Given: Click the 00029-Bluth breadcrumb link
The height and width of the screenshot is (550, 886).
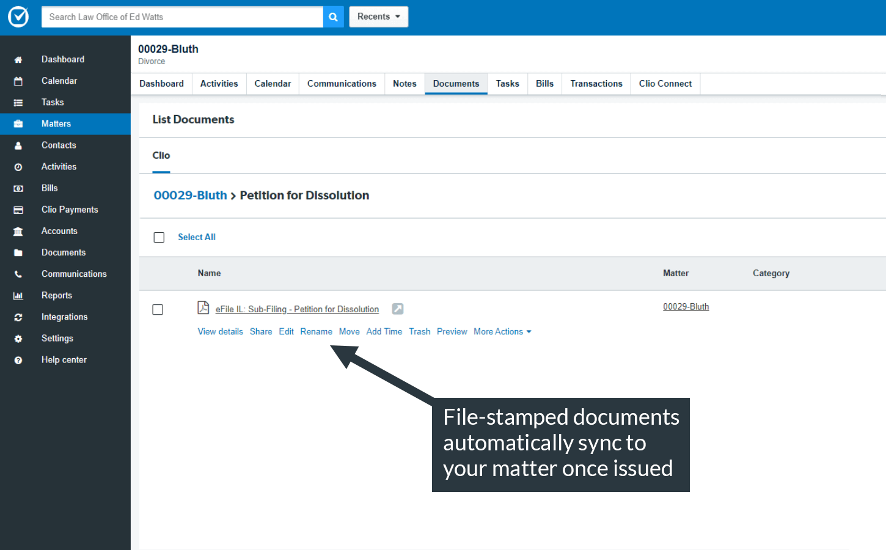Looking at the screenshot, I should pyautogui.click(x=190, y=196).
